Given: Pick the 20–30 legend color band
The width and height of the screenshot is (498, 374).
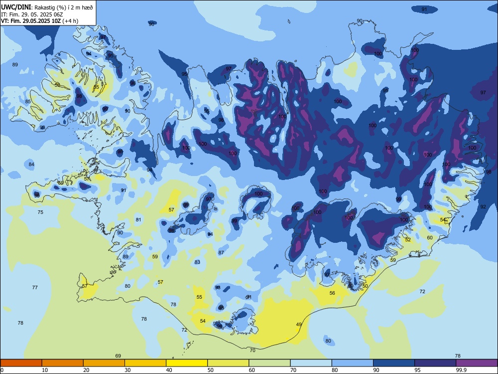Looking at the screenshot, I should [x=104, y=363].
